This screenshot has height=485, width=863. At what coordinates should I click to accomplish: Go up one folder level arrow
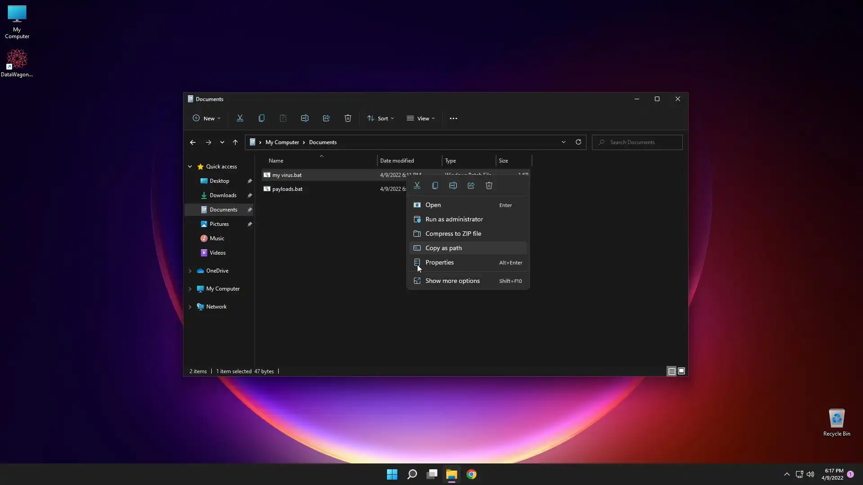point(235,142)
